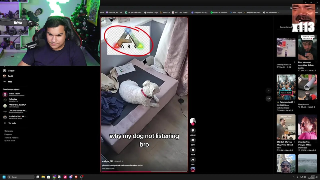Viewport: 320px width, 180px height.
Task: Open Perfil avatar icon in sidebar
Action: click(x=4, y=76)
